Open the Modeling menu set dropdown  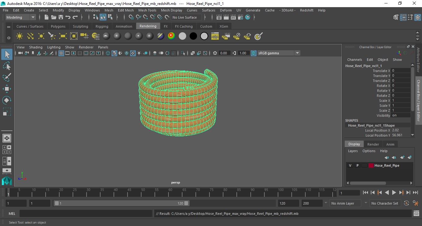[x=21, y=17]
